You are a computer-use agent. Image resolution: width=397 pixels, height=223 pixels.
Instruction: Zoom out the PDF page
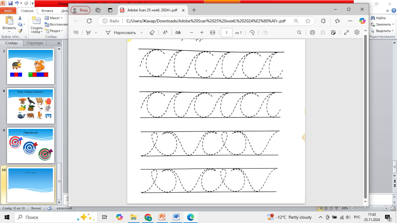coord(191,33)
